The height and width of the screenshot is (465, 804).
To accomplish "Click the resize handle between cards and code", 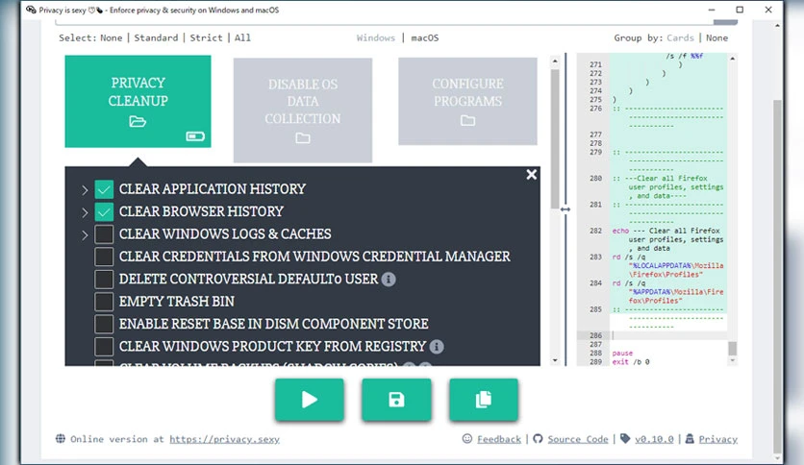I will pos(565,209).
